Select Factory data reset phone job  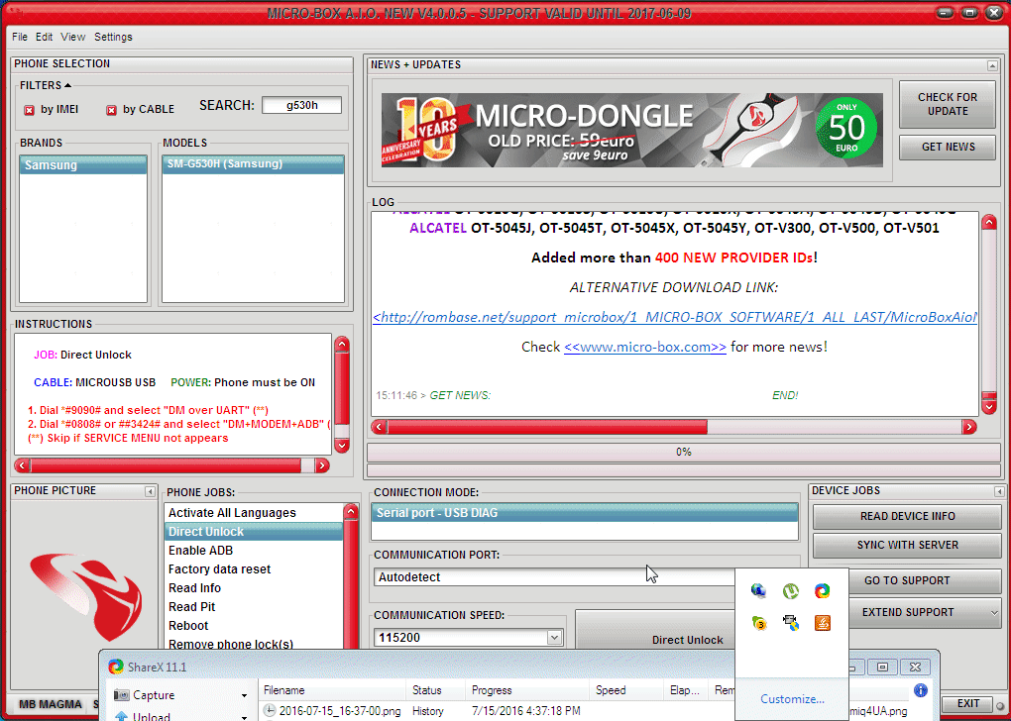pos(254,568)
